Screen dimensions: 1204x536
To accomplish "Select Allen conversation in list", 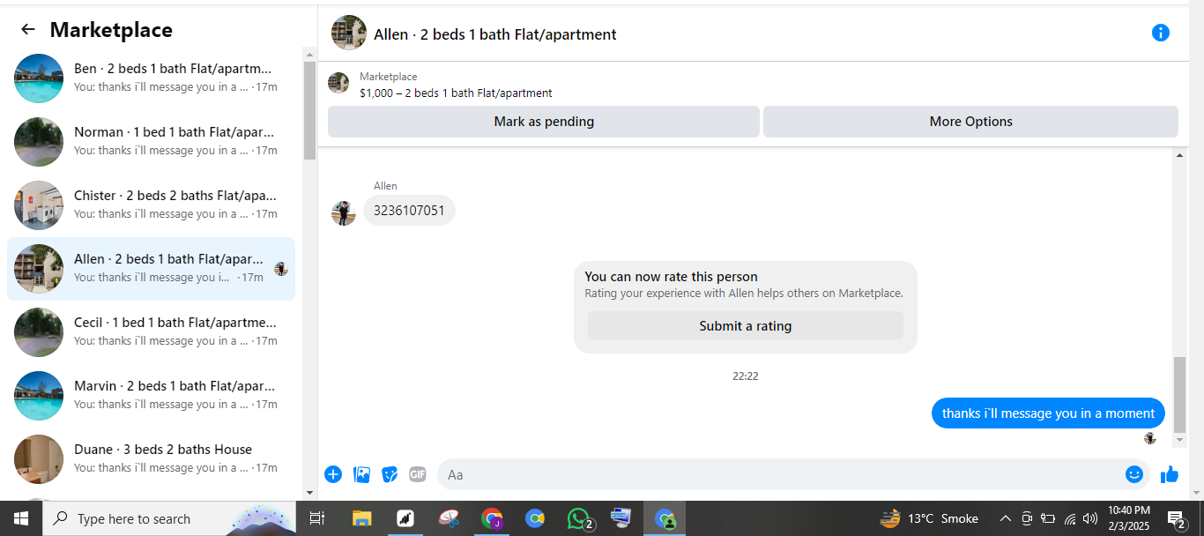I will coord(151,268).
